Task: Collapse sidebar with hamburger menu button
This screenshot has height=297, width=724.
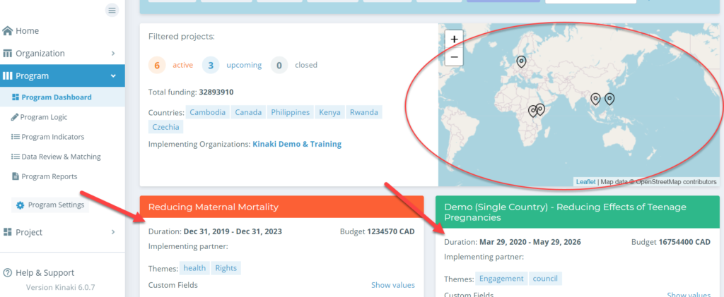Action: pos(112,10)
